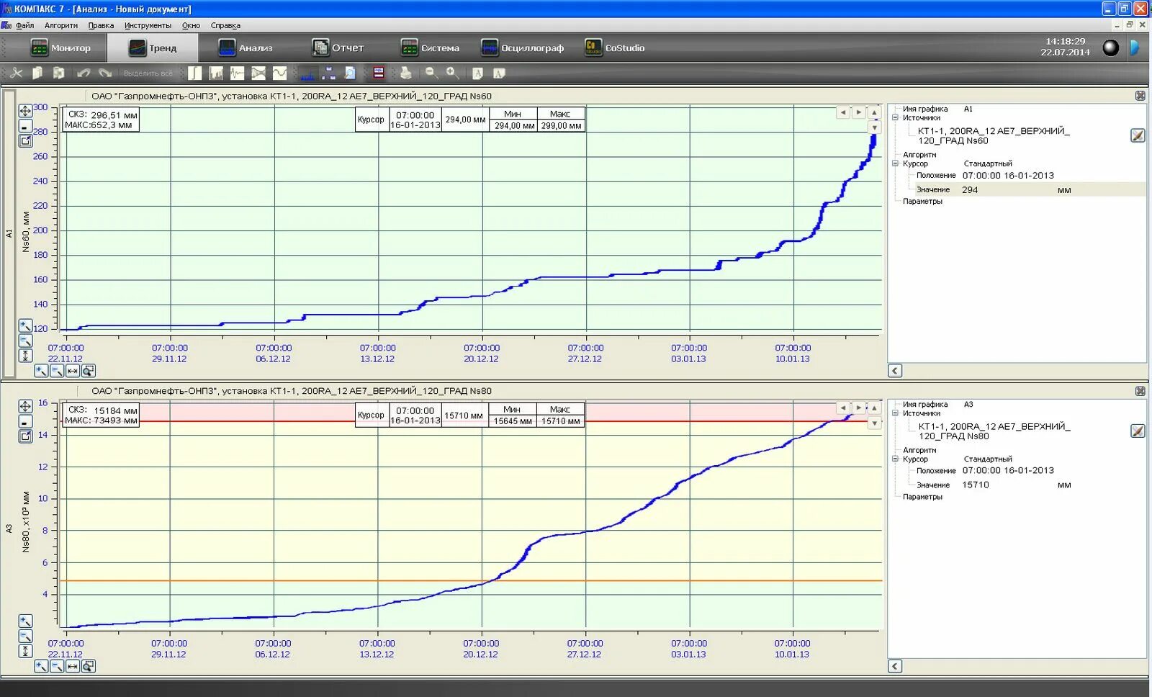Collapse the Курсор node in panel A1
The height and width of the screenshot is (697, 1152).
coord(896,163)
